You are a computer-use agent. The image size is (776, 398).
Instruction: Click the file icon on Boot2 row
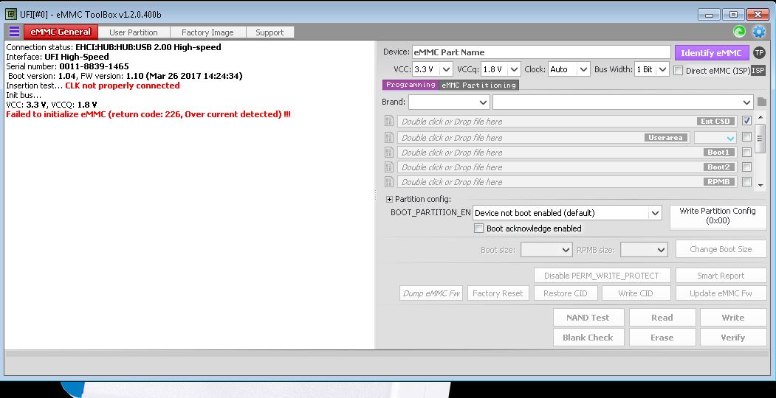[x=389, y=167]
